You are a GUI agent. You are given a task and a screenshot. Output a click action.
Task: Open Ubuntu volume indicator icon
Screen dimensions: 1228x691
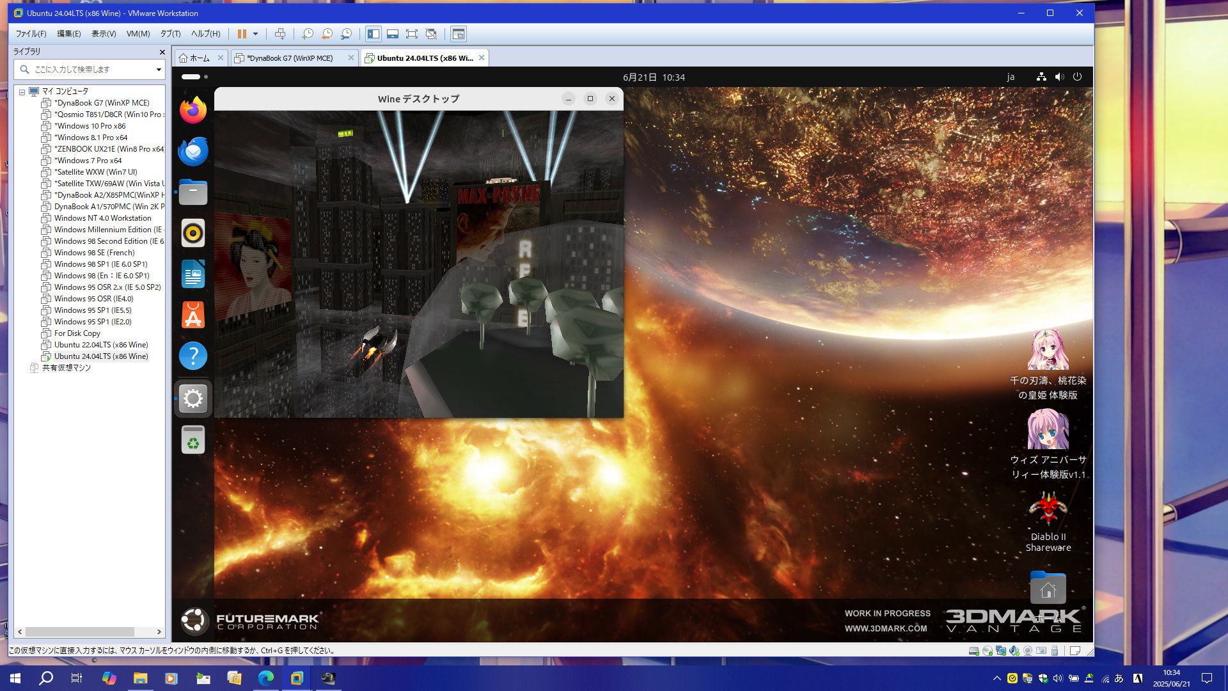(x=1059, y=77)
